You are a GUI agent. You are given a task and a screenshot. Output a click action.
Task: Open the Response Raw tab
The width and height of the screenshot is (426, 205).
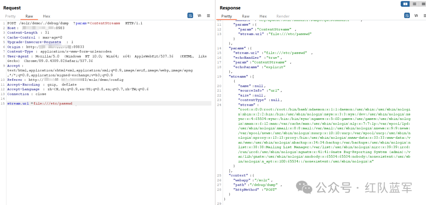(x=246, y=16)
